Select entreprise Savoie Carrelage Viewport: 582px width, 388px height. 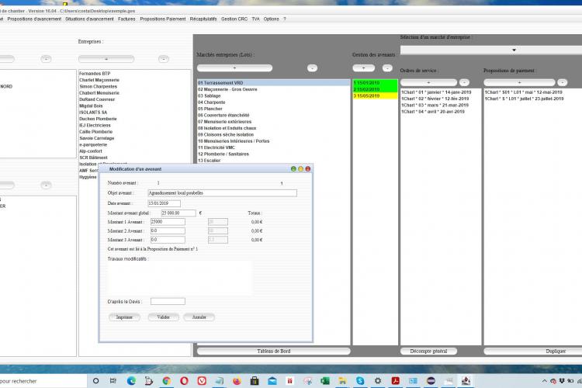click(134, 138)
